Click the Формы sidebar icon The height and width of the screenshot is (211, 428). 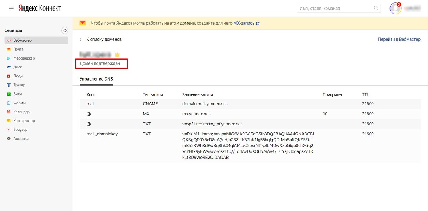click(x=9, y=103)
